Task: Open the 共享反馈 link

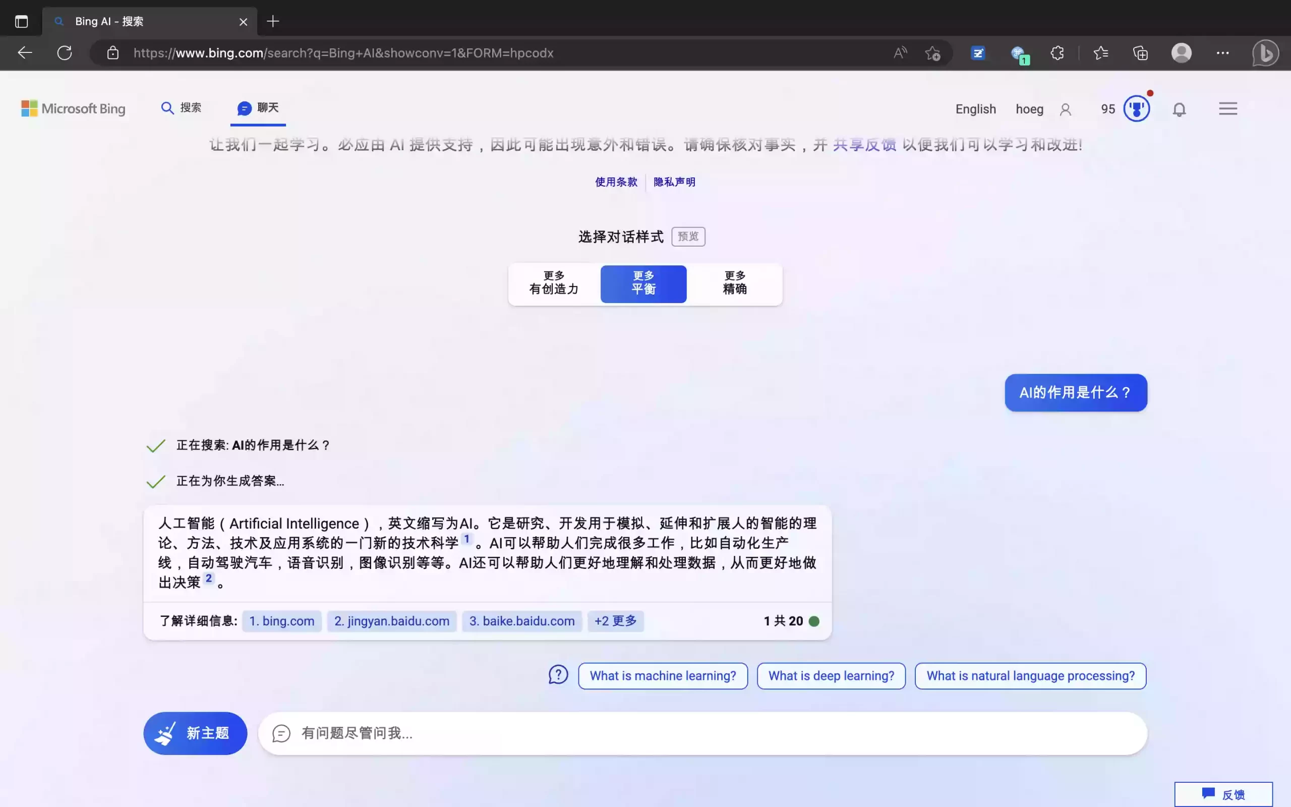Action: pos(864,145)
